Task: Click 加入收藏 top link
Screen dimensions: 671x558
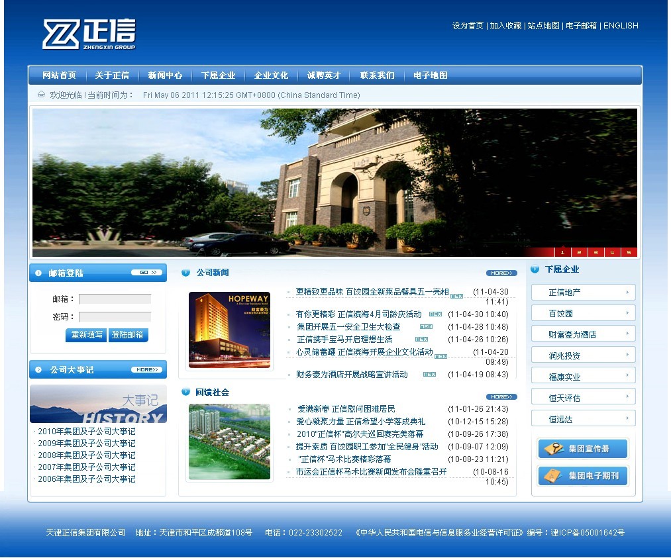Action: tap(506, 26)
